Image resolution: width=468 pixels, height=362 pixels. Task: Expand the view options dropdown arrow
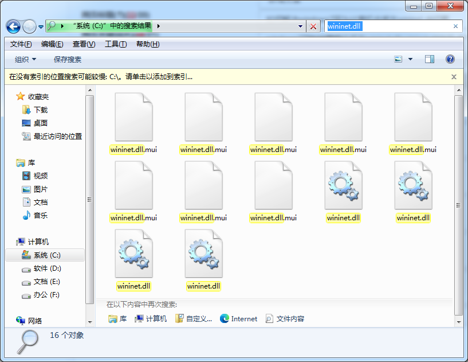point(410,59)
